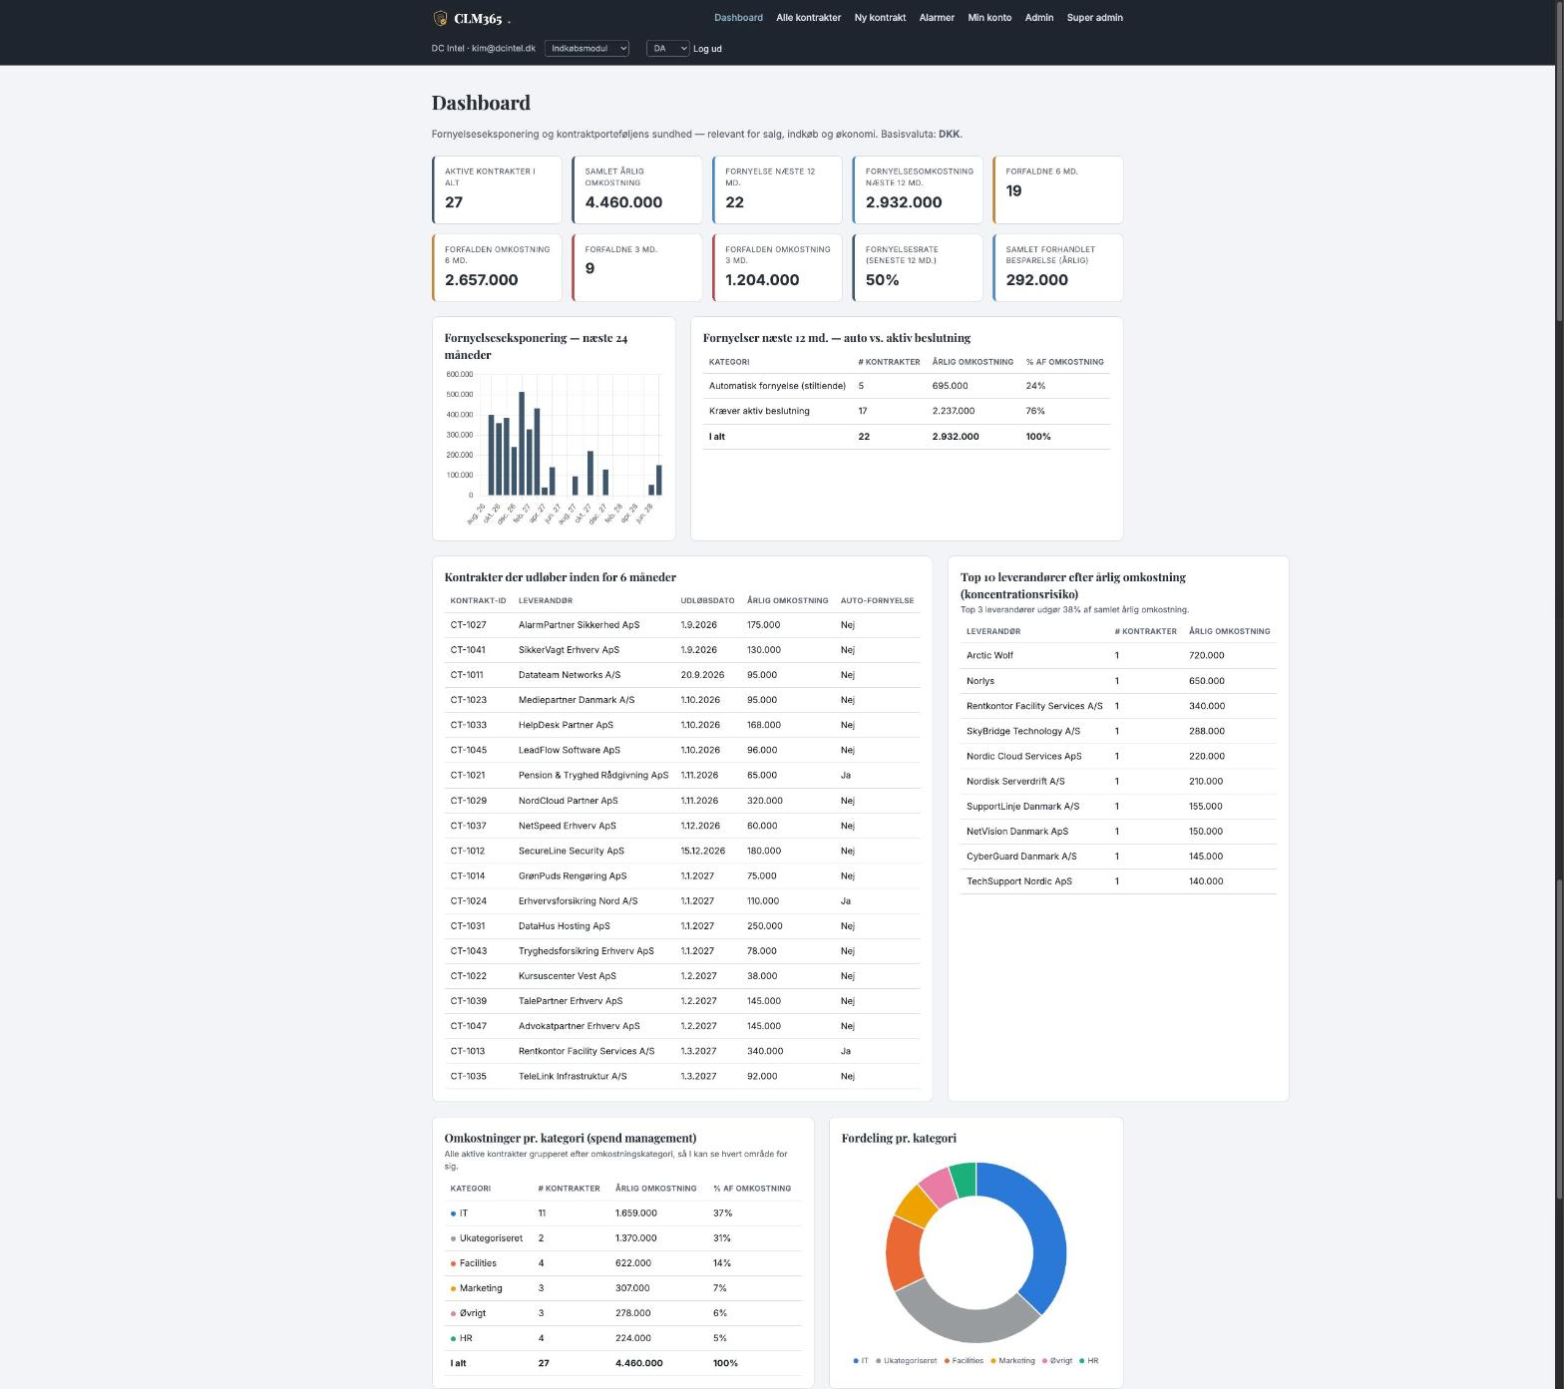Viewport: 1564px width, 1389px height.
Task: Open Alle kontrakter in the navigation
Action: click(x=808, y=18)
